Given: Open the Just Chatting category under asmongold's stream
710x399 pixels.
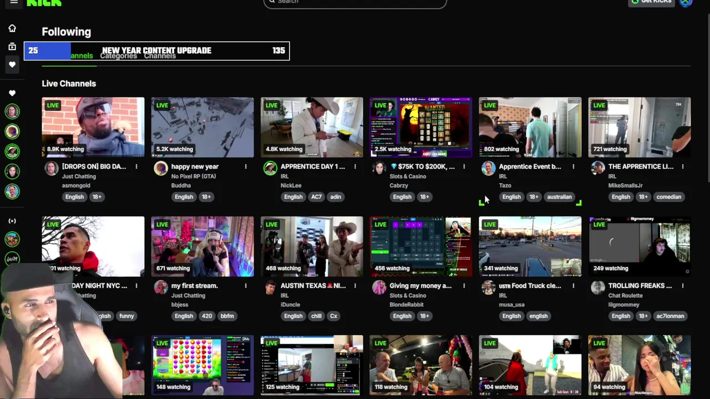Looking at the screenshot, I should point(79,176).
